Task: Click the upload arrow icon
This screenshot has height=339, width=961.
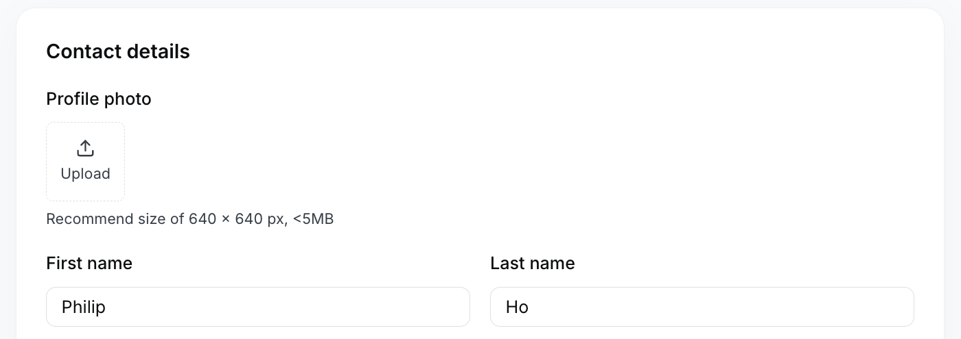Action: pos(85,149)
